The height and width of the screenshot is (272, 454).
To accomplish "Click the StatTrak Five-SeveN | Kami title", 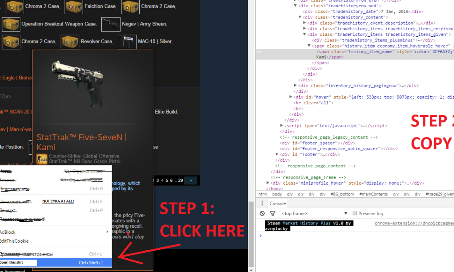I will click(x=82, y=142).
